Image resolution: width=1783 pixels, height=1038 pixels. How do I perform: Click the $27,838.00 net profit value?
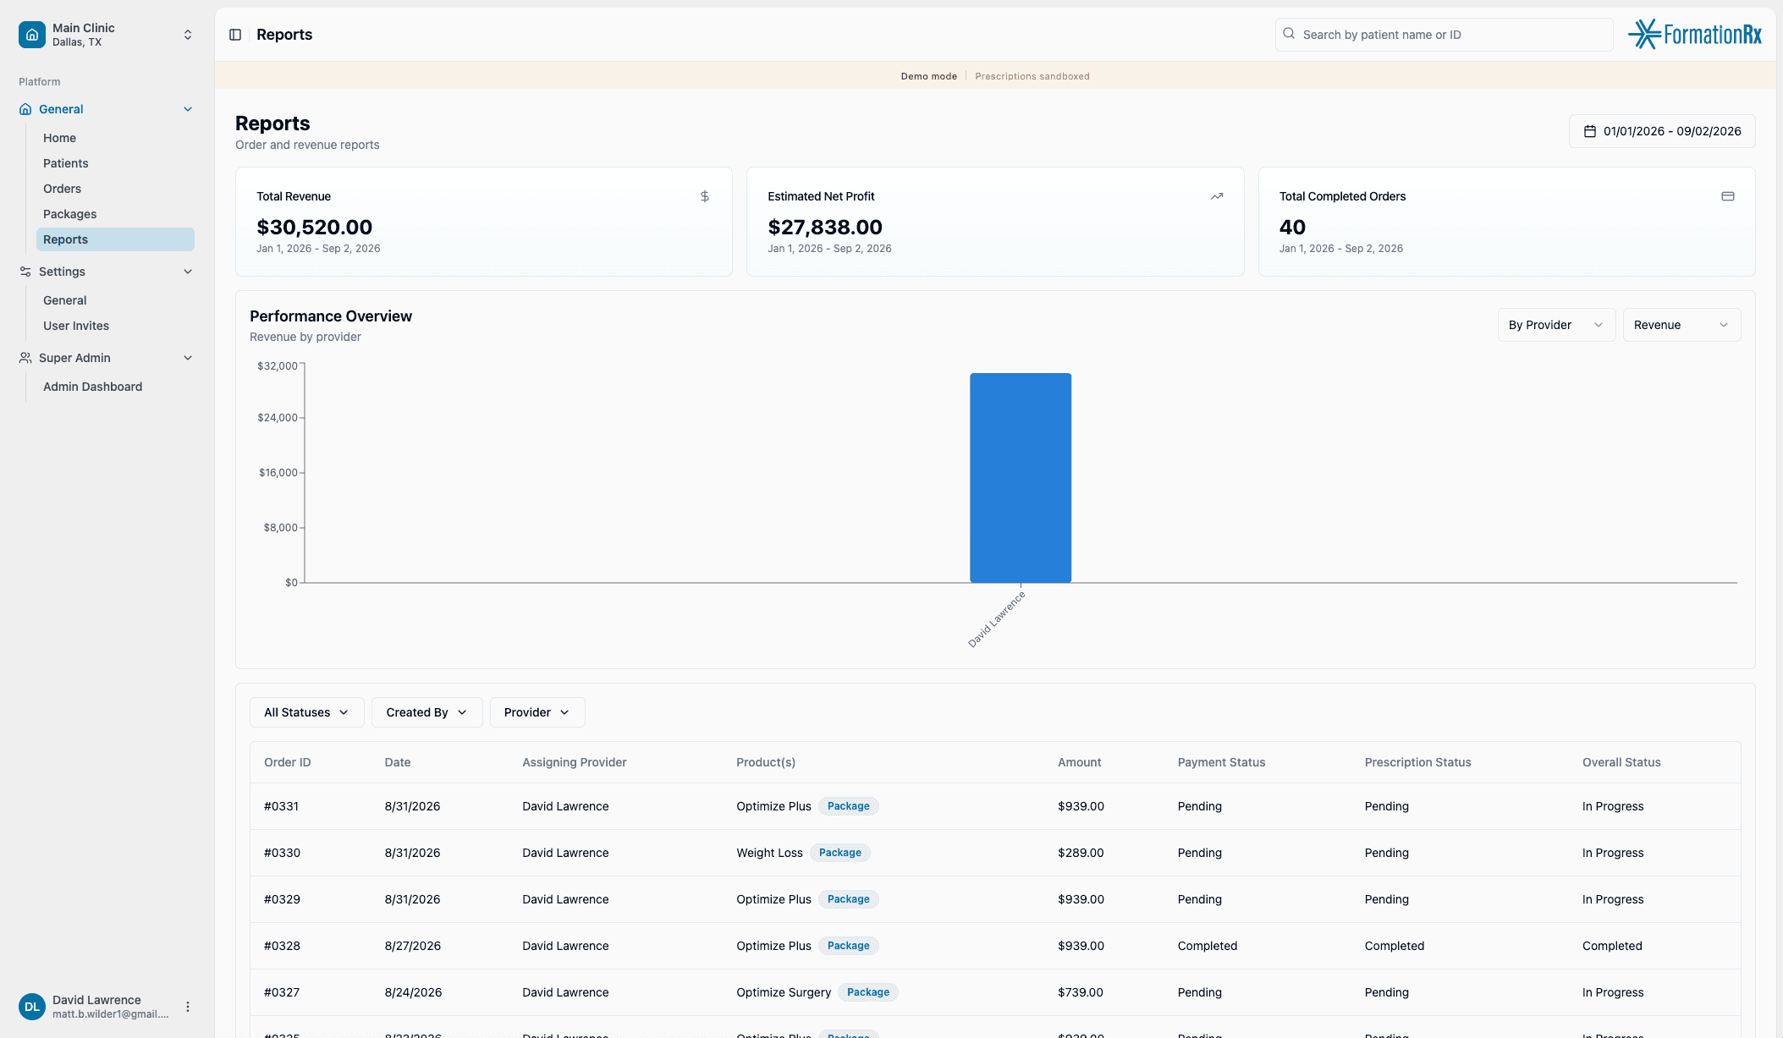coord(825,227)
